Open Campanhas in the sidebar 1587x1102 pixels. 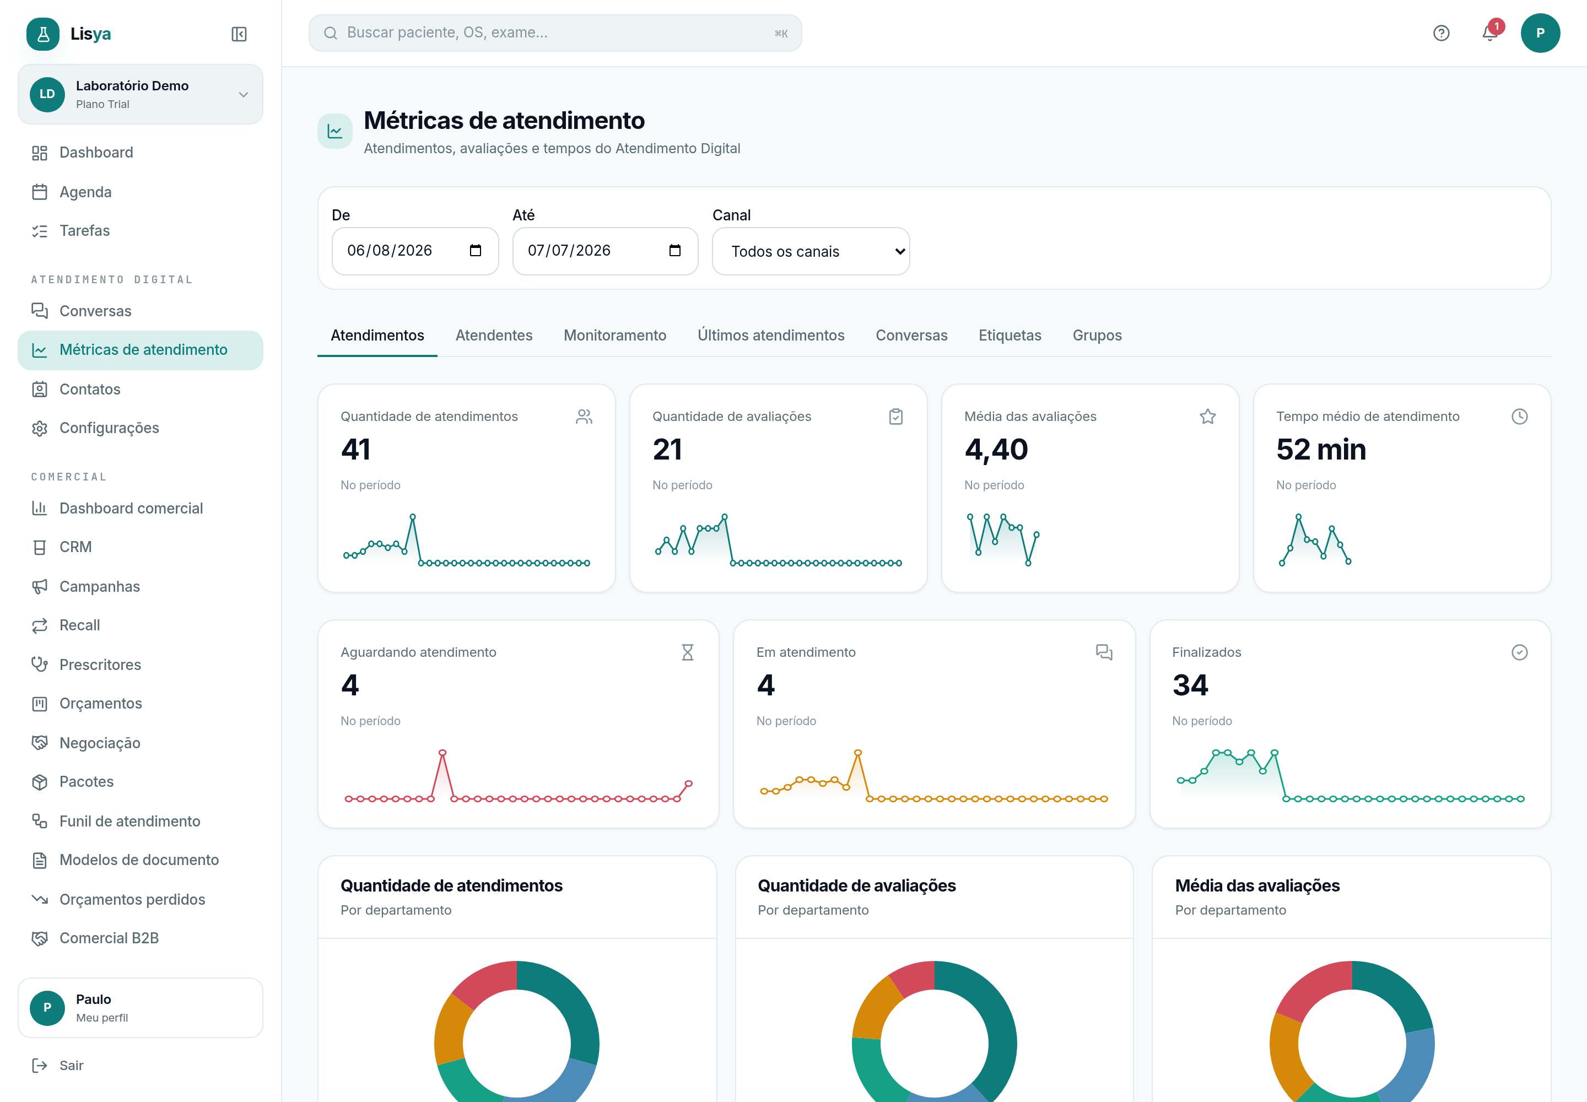pyautogui.click(x=140, y=586)
